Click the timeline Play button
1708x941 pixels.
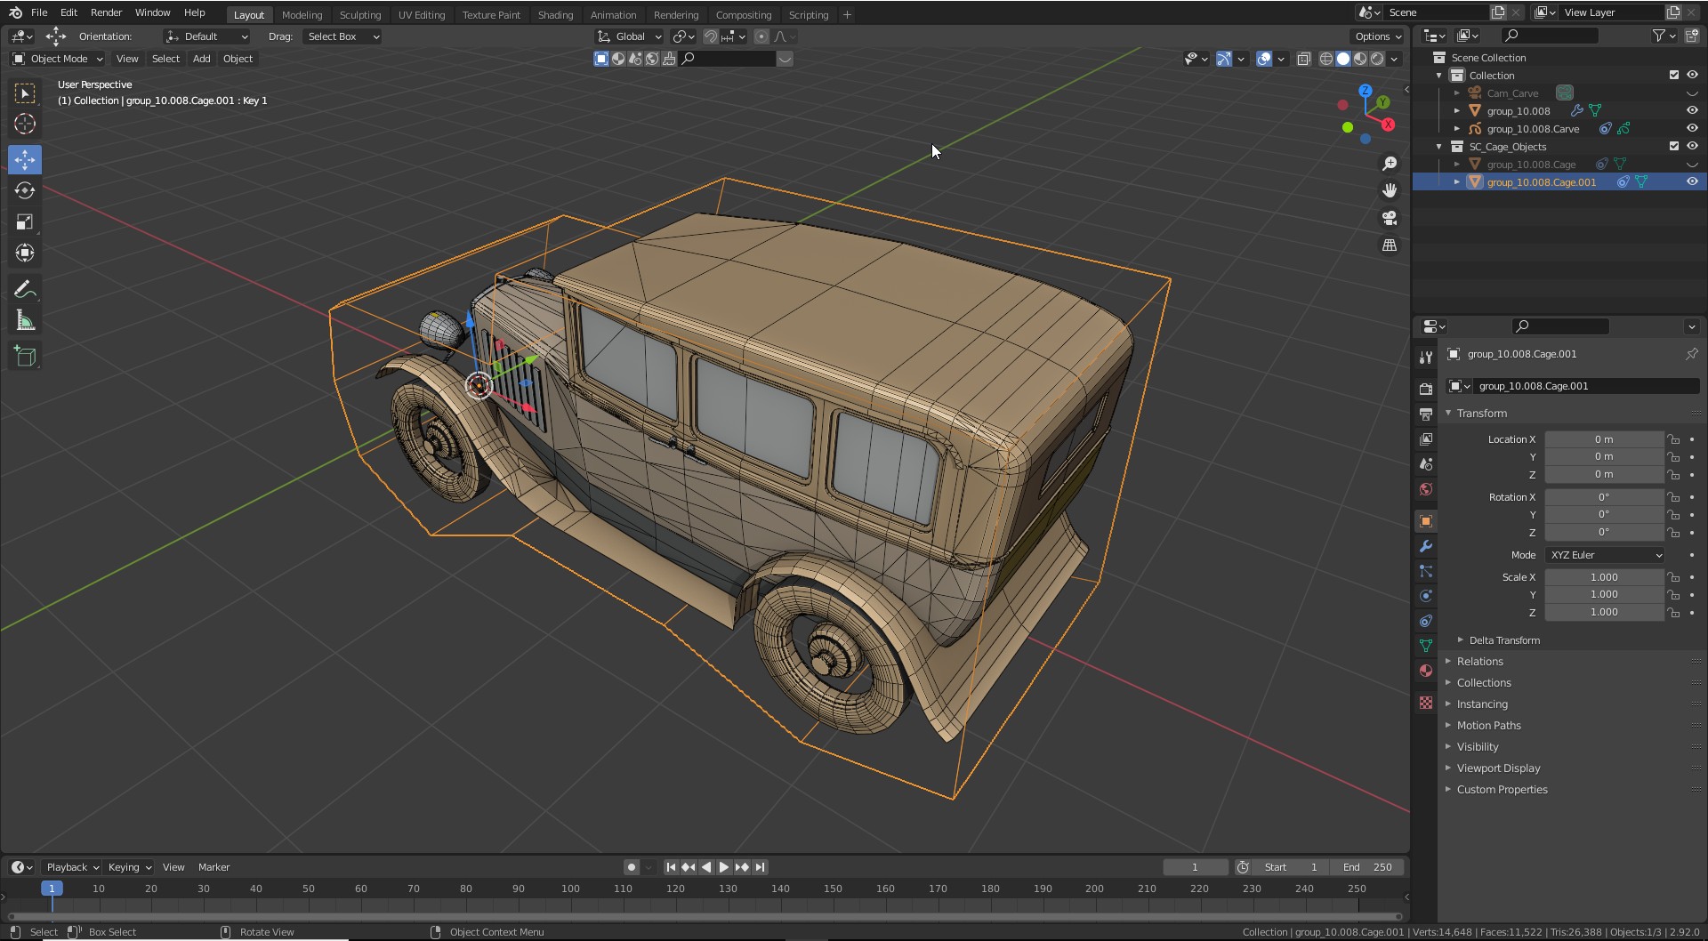click(724, 867)
